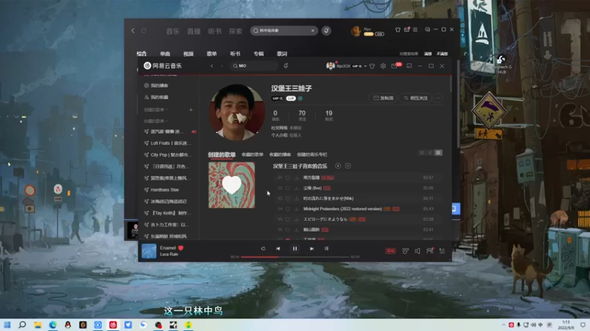Skip to the next track

point(311,249)
